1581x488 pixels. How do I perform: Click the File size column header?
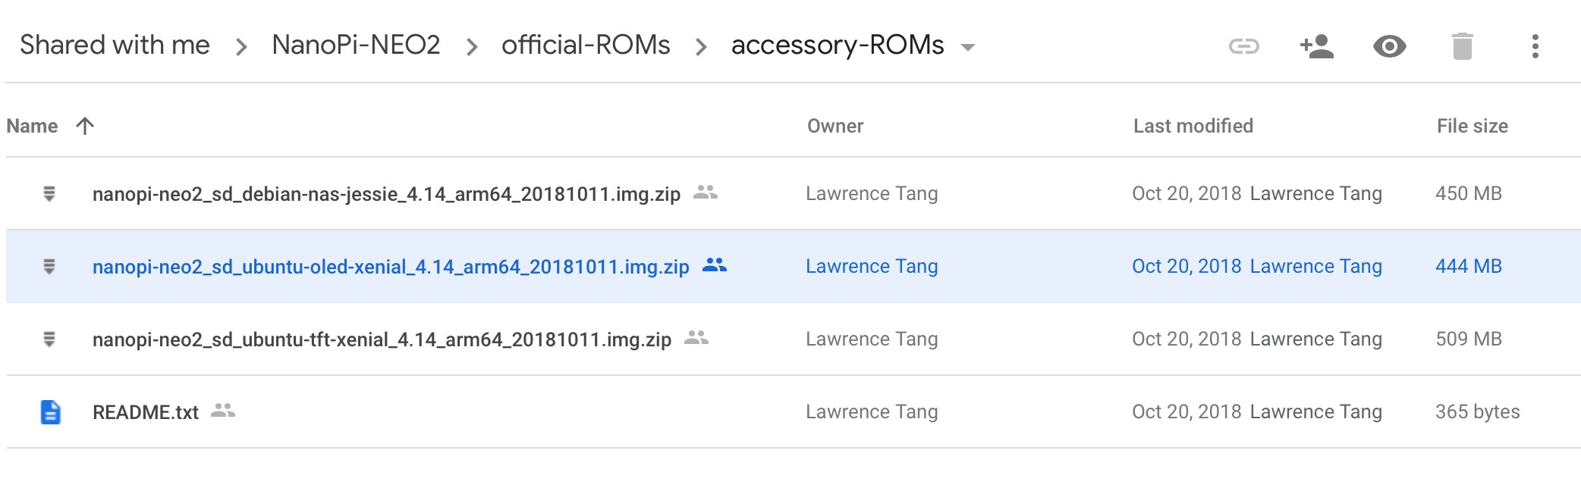(x=1472, y=126)
